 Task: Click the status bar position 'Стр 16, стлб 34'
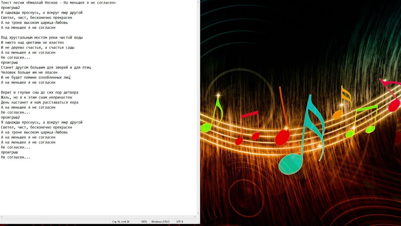[x=121, y=222]
